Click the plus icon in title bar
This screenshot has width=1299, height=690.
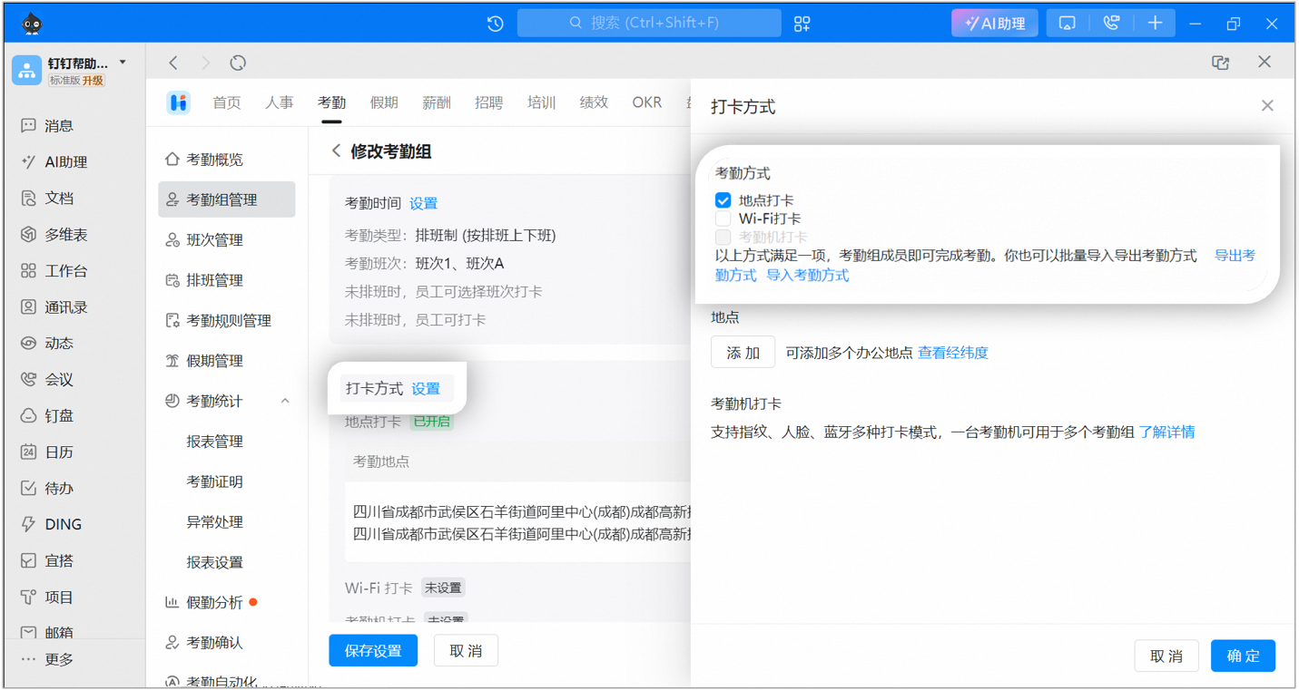[1155, 24]
